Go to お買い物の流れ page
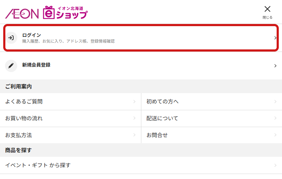282x179 pixels. click(x=24, y=118)
